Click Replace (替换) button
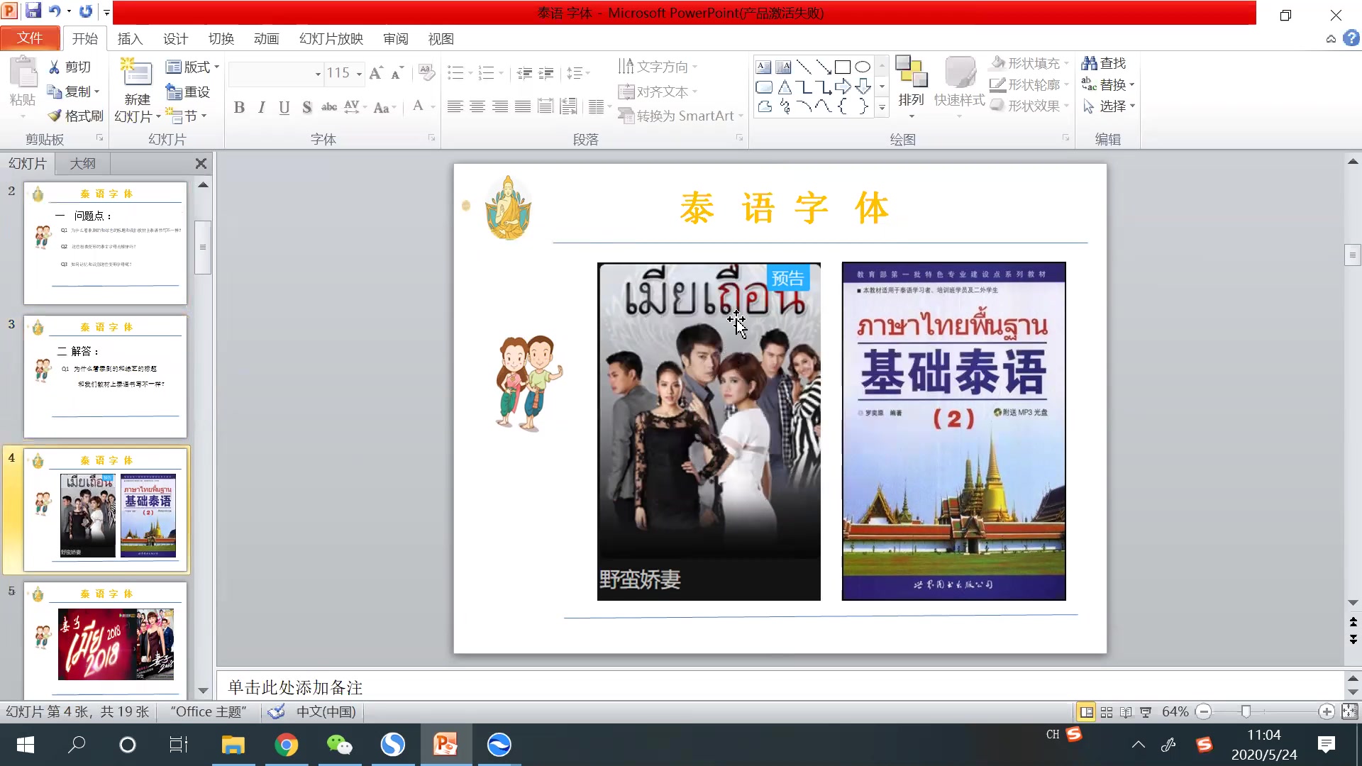 click(x=1108, y=84)
